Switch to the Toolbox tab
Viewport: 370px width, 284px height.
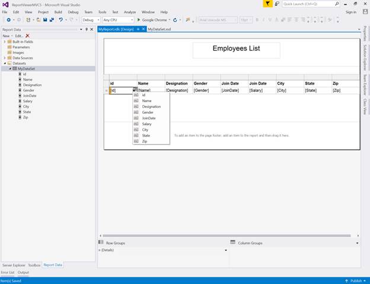click(34, 265)
